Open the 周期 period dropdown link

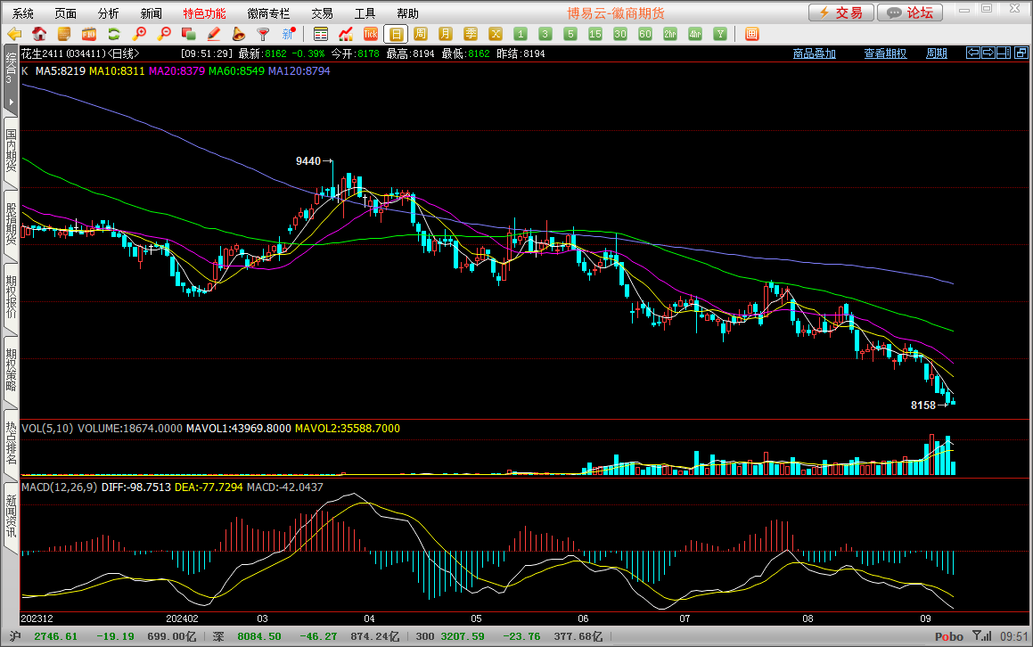(936, 53)
